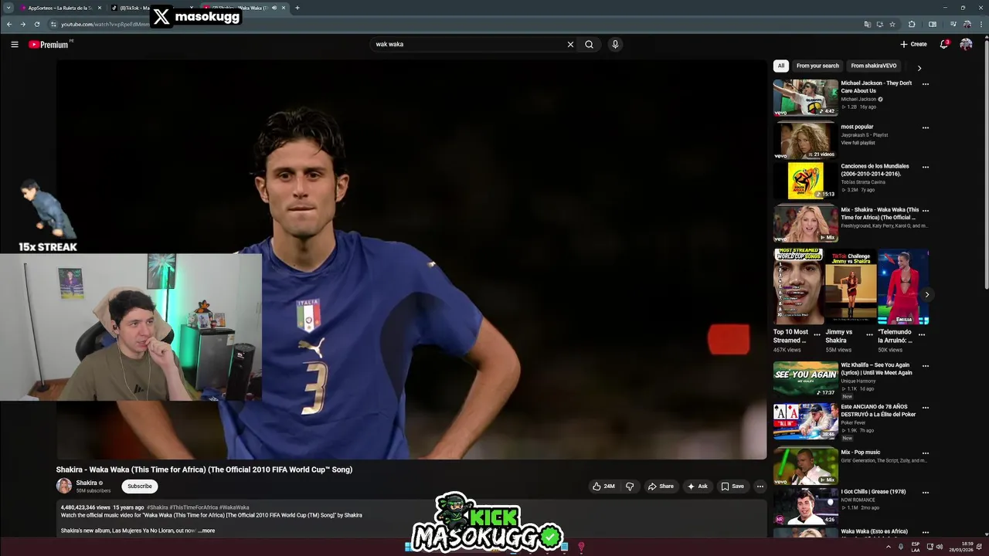Screen dimensions: 989x556
Task: Go to YouTube Premium home logo
Action: click(x=49, y=44)
